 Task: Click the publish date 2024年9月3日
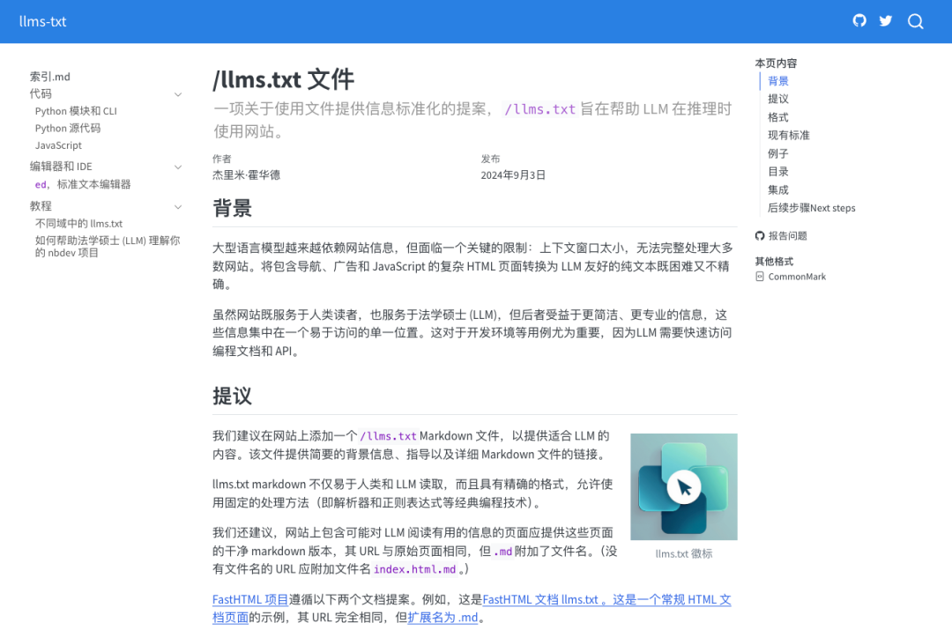[513, 175]
